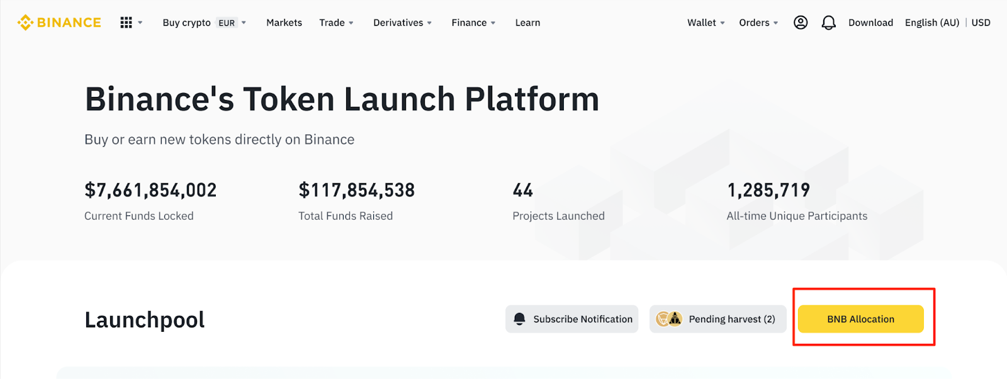Click the Binance logo
Screen dimensions: 1007x379
(59, 23)
